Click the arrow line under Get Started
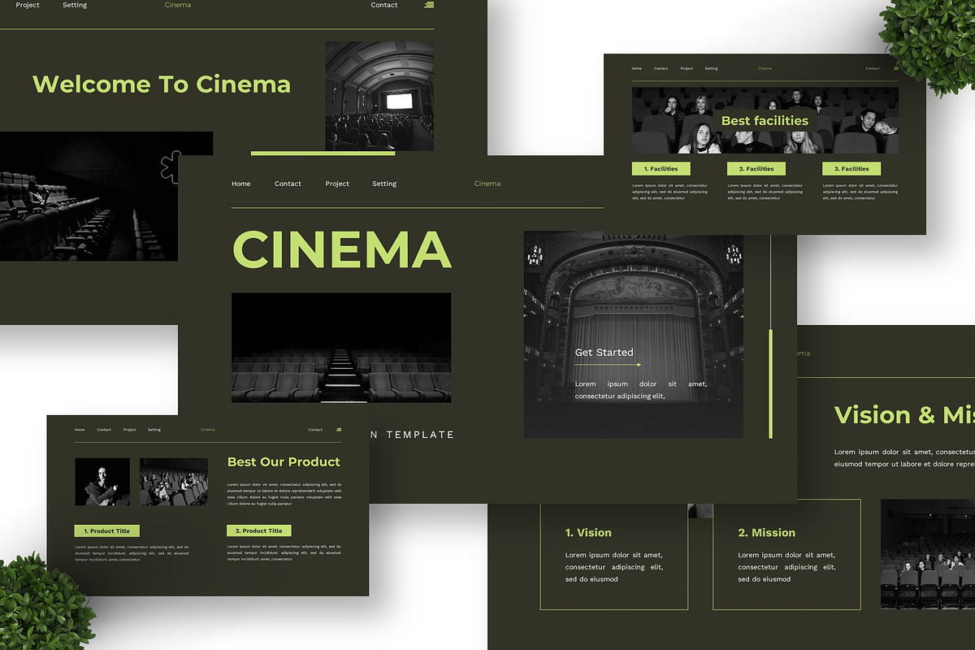This screenshot has height=650, width=975. (x=609, y=365)
